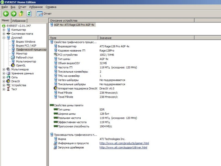The width and height of the screenshot is (221, 166).
Task: Open the Вид menu
Action: pyautogui.click(x=13, y=7)
